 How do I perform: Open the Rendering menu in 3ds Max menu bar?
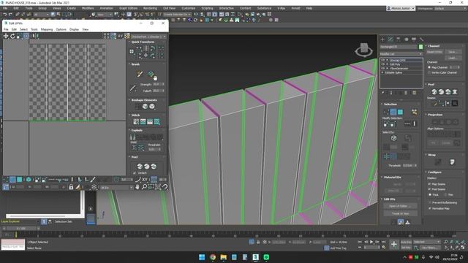pyautogui.click(x=150, y=8)
